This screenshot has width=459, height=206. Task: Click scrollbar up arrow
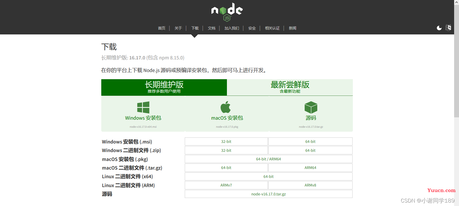coord(456,2)
